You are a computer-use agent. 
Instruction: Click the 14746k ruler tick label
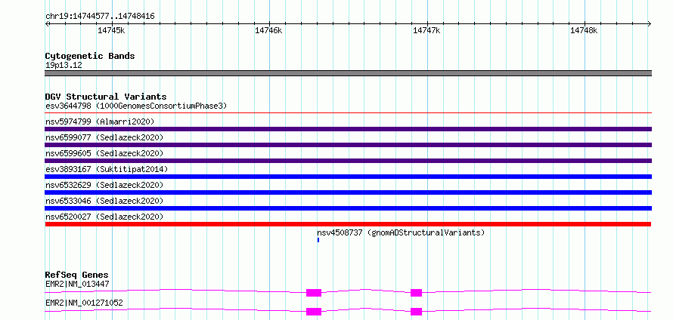[268, 30]
